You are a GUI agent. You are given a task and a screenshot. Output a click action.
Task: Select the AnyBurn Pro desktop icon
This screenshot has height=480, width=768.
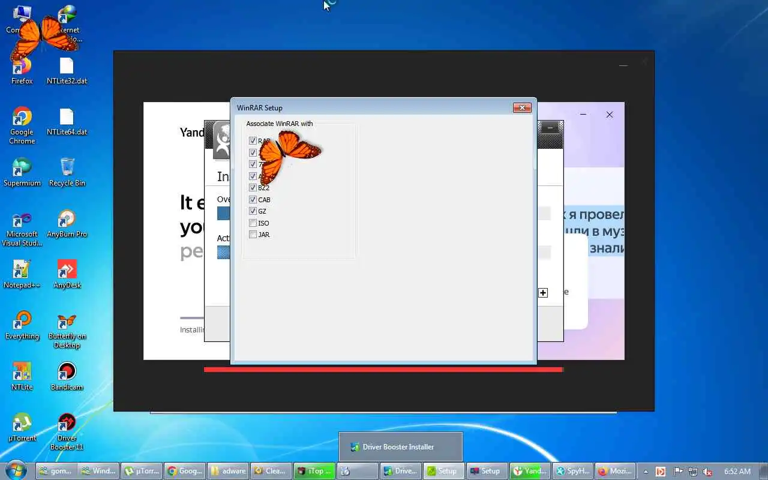point(67,224)
